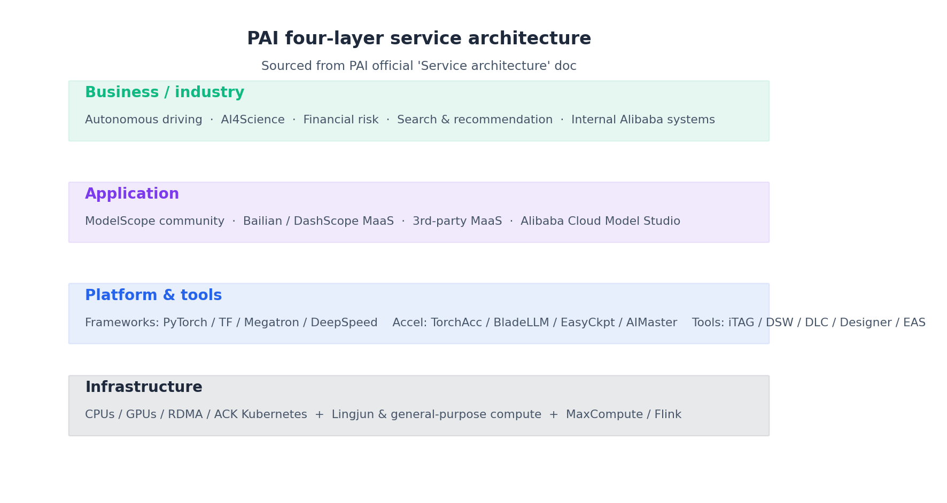947x503 pixels.
Task: Select the 'Business / industry' layer heading
Action: click(165, 92)
